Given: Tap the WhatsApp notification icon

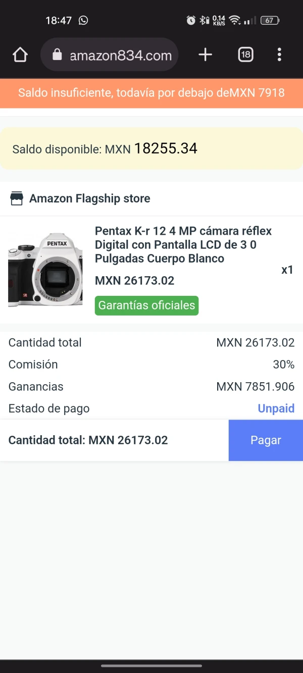Looking at the screenshot, I should (83, 20).
